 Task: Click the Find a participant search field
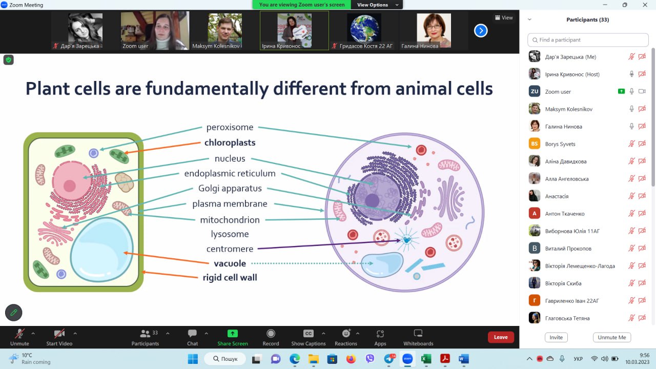[x=588, y=40]
